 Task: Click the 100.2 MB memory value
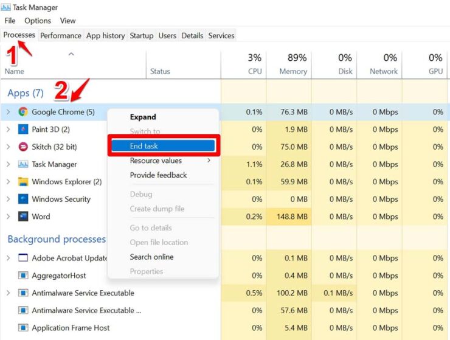pos(292,293)
